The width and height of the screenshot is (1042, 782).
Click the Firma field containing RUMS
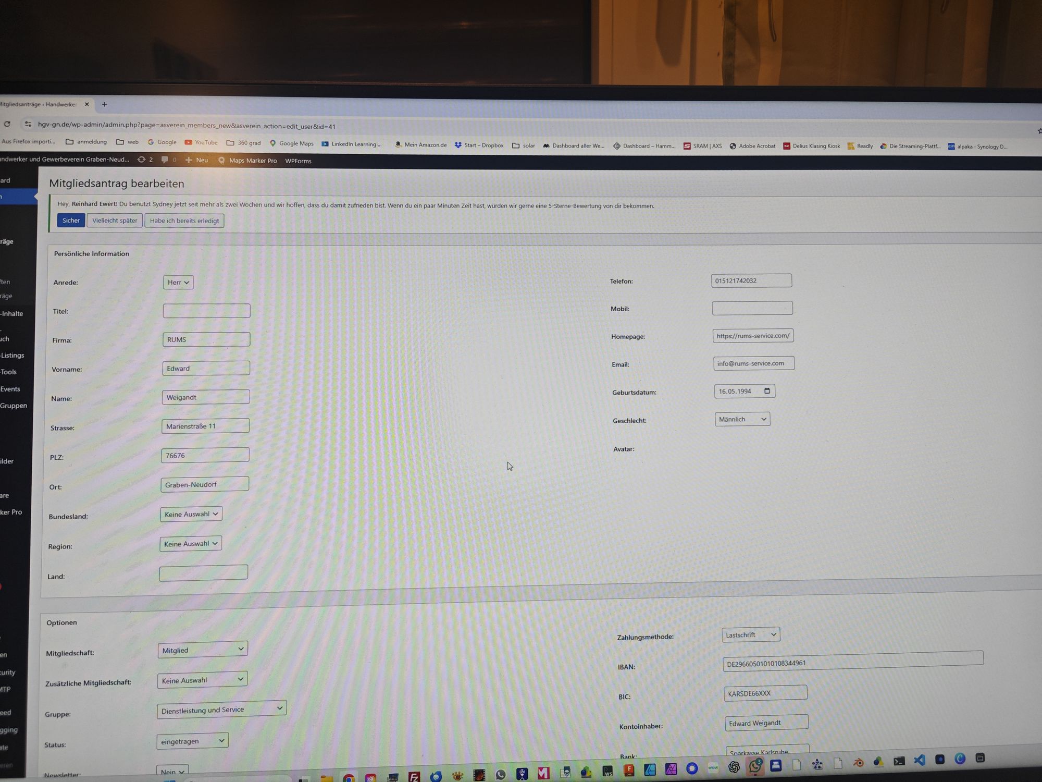(206, 339)
